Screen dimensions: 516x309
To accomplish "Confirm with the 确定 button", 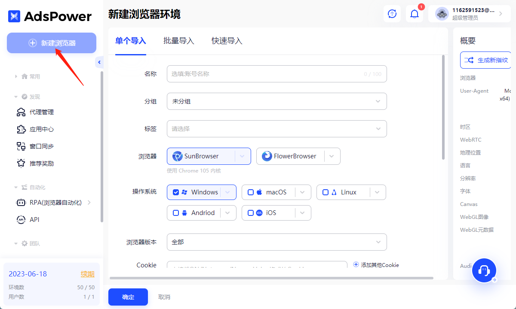I will [128, 297].
